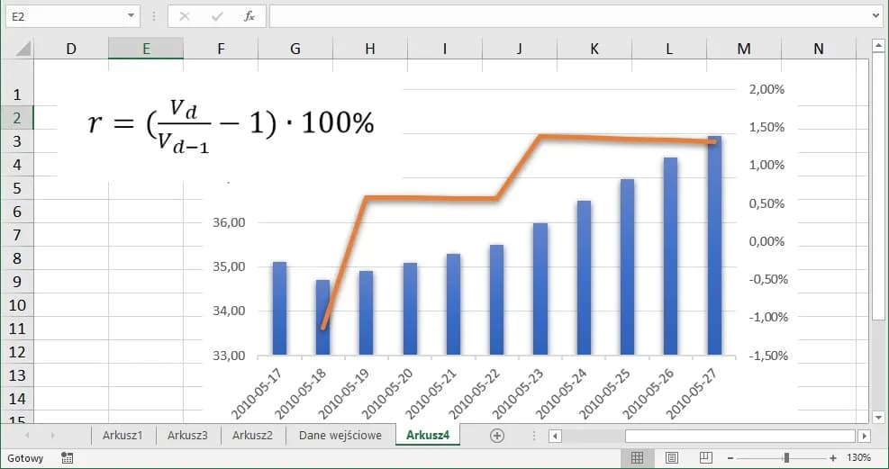Viewport: 889px width, 469px height.
Task: Click the Cancel entry X icon
Action: 185,16
